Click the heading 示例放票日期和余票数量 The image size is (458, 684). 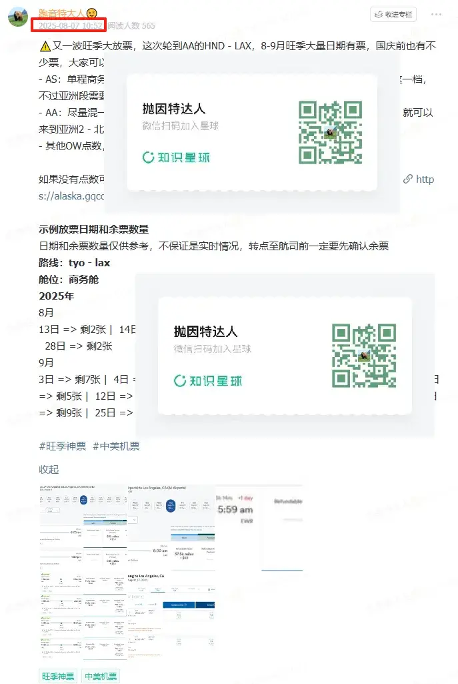tap(94, 230)
